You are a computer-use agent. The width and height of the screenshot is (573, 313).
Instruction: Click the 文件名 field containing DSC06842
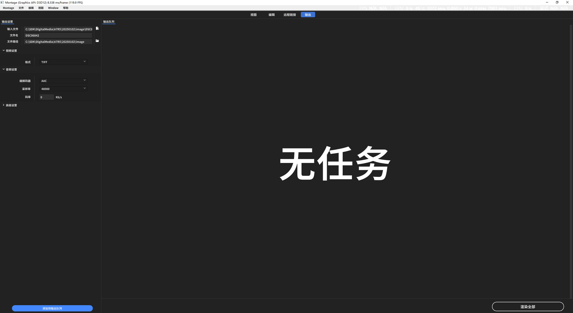(58, 35)
